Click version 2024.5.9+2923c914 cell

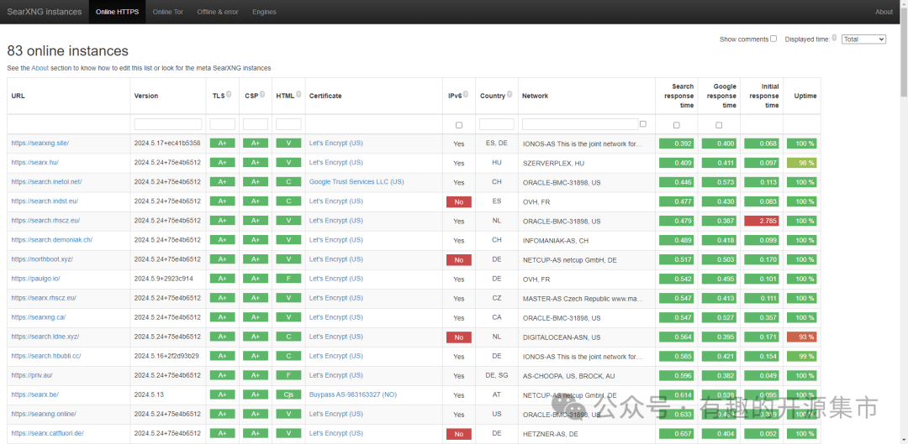(x=163, y=278)
